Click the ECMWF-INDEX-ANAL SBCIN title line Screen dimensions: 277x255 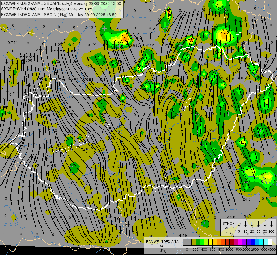59,14
